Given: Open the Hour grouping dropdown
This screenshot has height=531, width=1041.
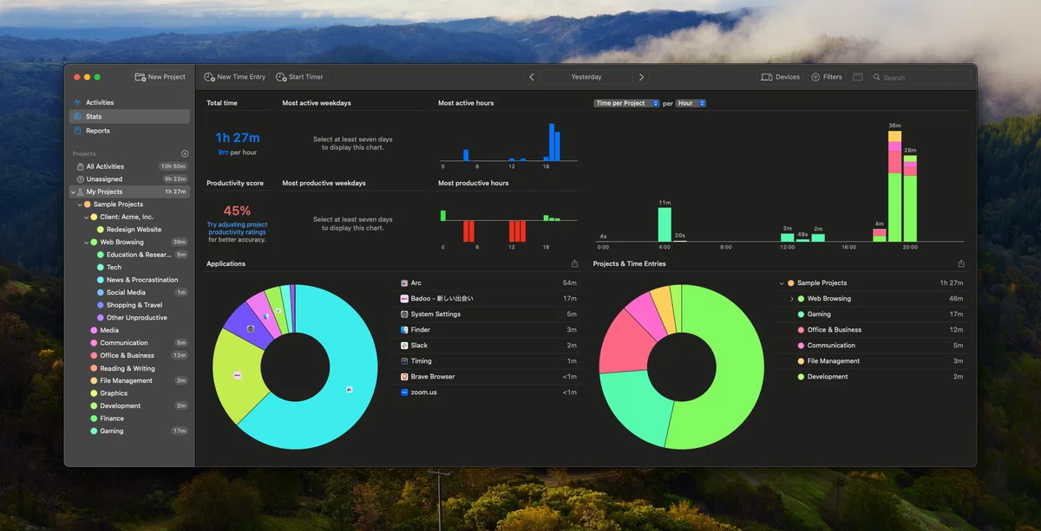Looking at the screenshot, I should click(691, 103).
